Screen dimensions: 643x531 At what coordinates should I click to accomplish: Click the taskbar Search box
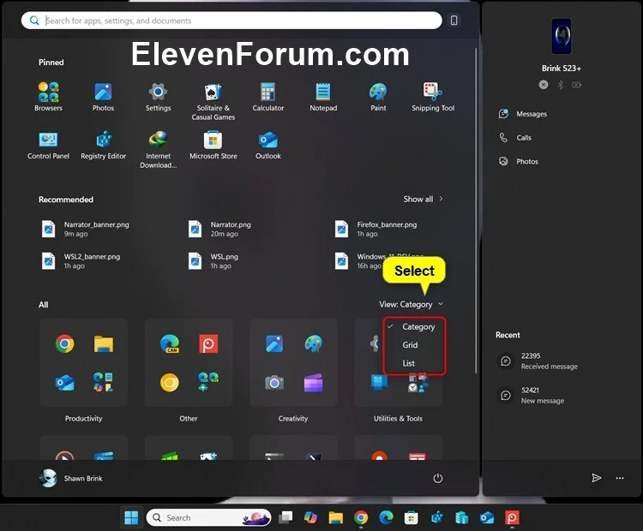point(208,518)
